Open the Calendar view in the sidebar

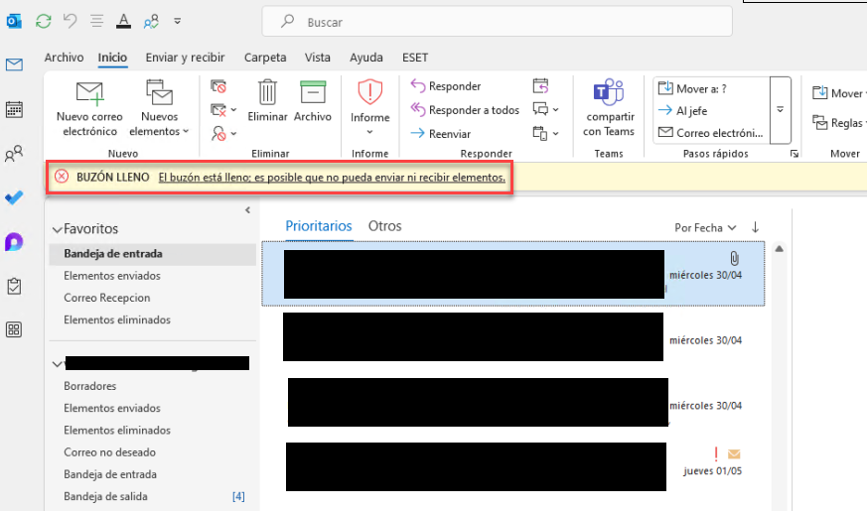point(14,109)
